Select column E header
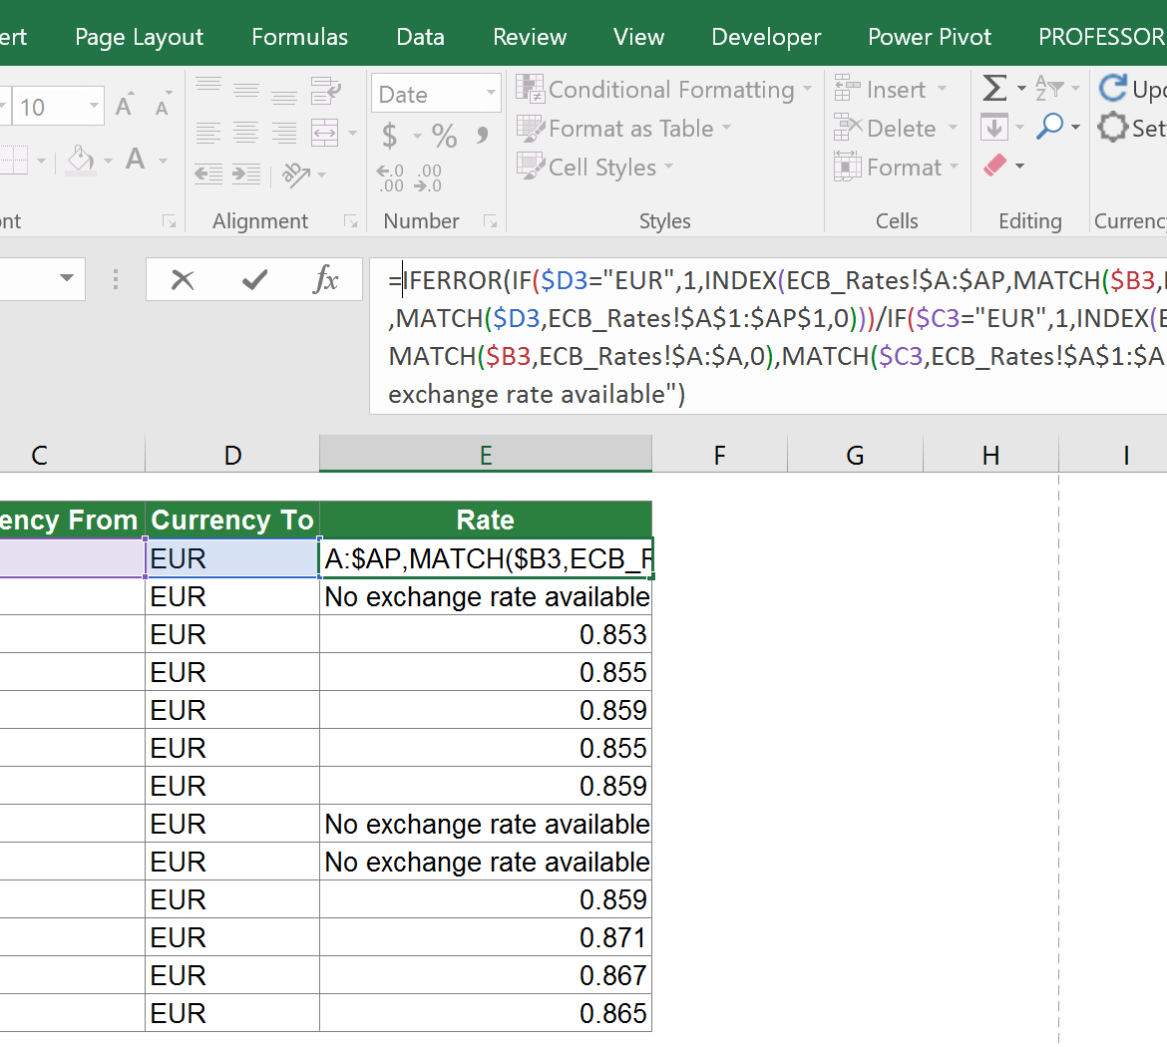The height and width of the screenshot is (1047, 1167). click(485, 455)
